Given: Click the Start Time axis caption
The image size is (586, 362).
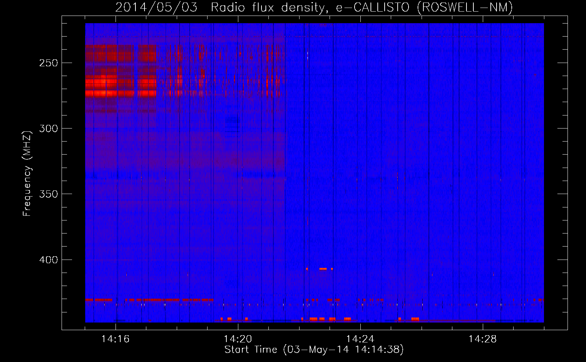Looking at the screenshot, I should point(314,350).
